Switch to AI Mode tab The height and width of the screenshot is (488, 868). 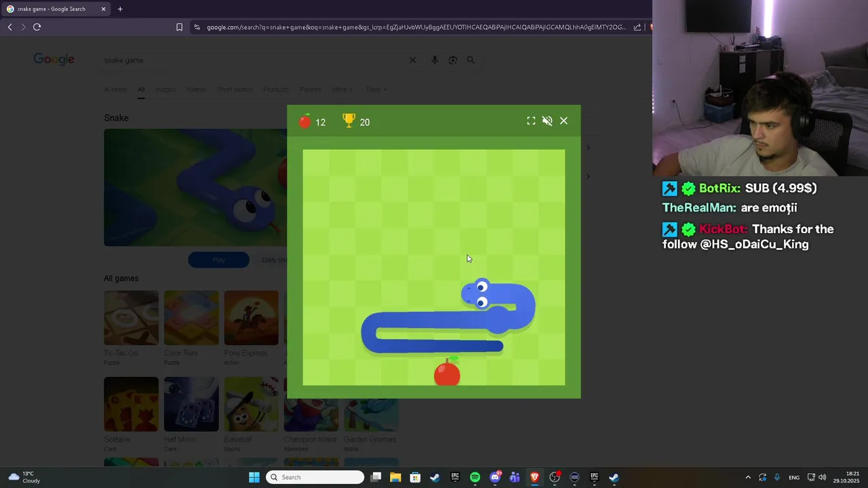coord(115,89)
